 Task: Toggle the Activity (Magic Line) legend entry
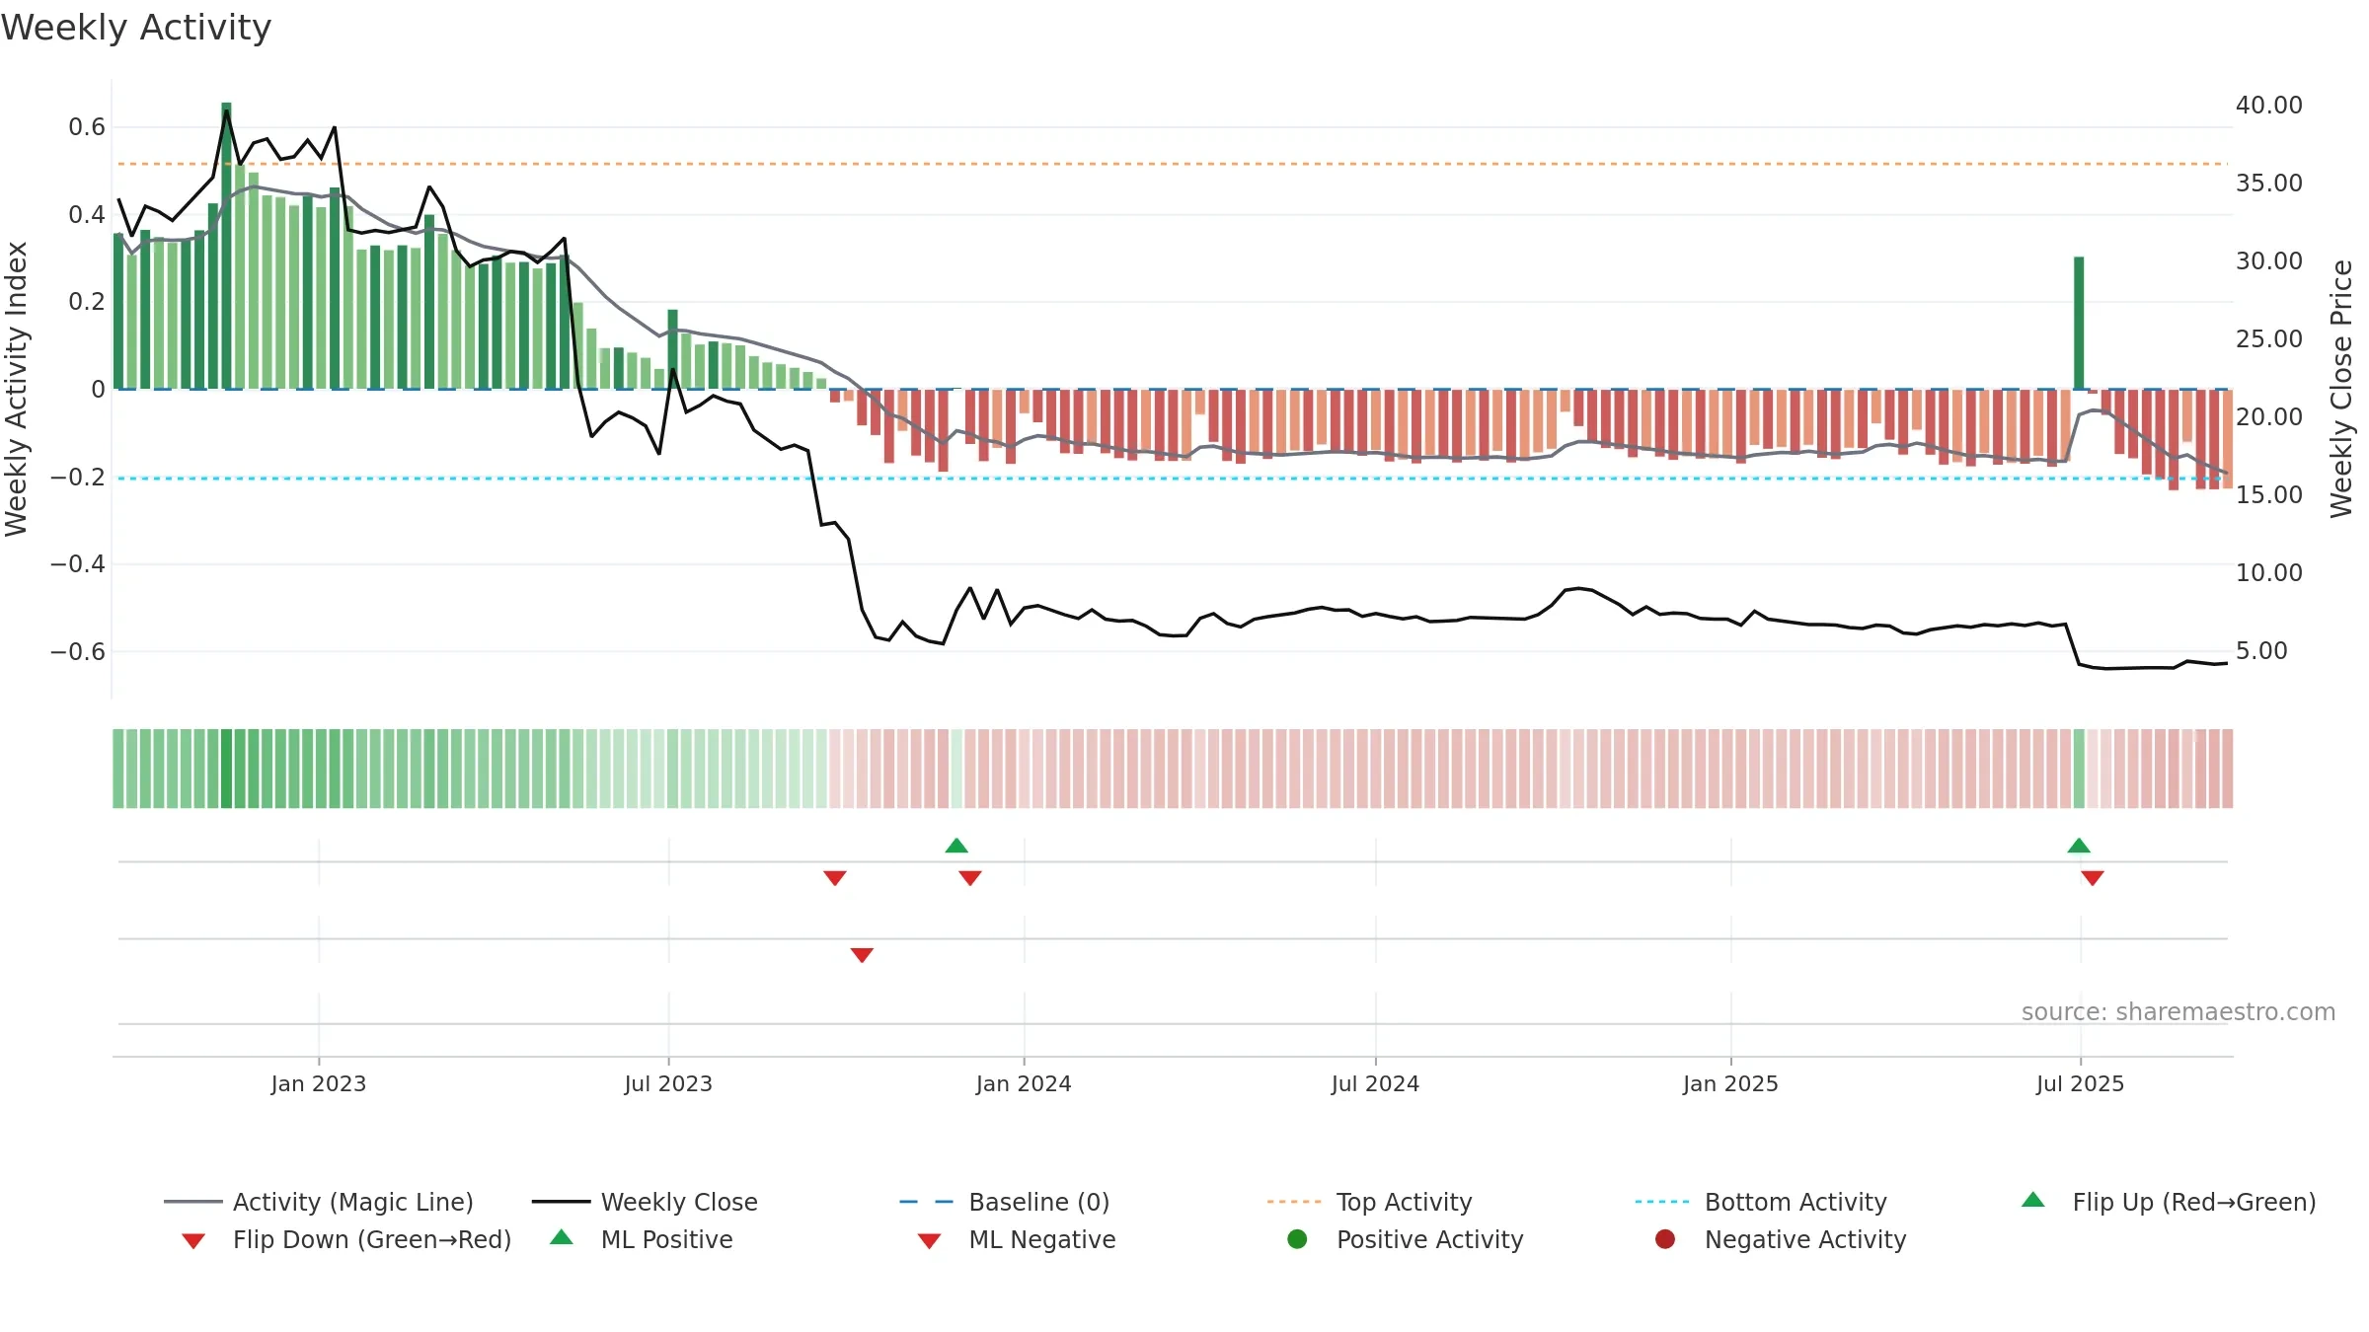(x=319, y=1202)
